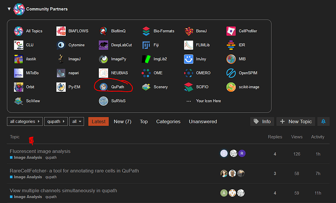Toggle the notification bell button
Viewport: 336px width, 203px height.
(323, 122)
